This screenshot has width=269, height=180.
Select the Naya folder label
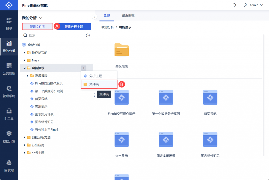click(x=35, y=60)
